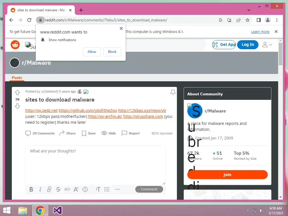Open the taskbar clock showing 6:59 AM
This screenshot has height=216, width=288.
pos(276,210)
